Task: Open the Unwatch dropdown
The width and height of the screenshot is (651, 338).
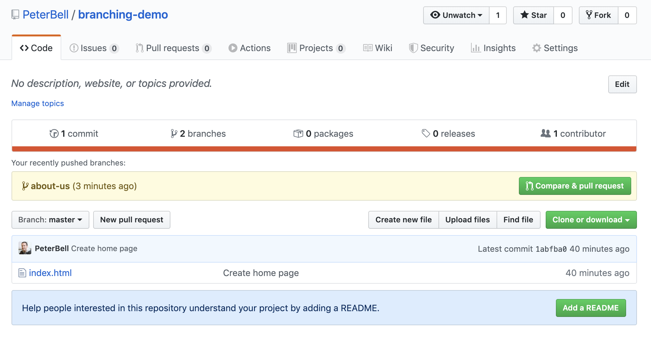Action: tap(456, 15)
